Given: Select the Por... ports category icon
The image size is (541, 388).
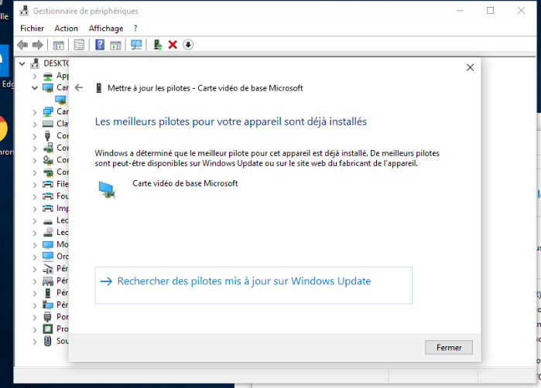Looking at the screenshot, I should pyautogui.click(x=48, y=317).
